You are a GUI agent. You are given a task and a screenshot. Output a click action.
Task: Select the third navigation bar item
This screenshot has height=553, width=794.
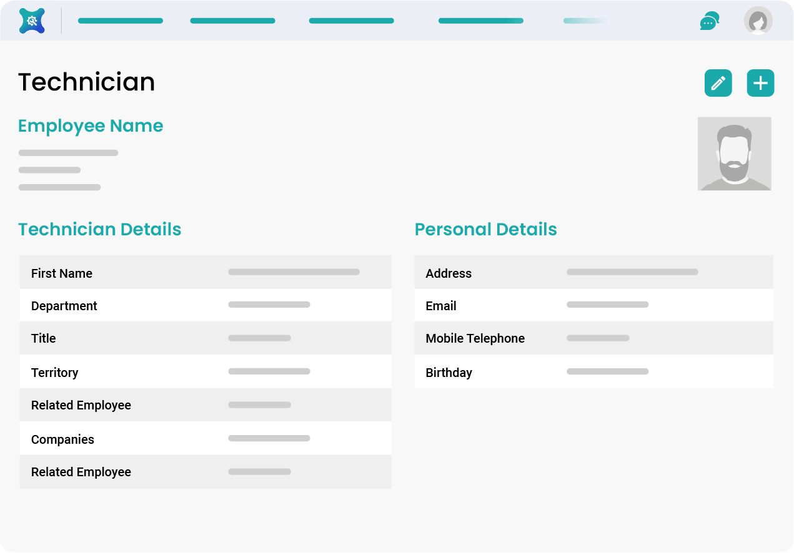[351, 20]
